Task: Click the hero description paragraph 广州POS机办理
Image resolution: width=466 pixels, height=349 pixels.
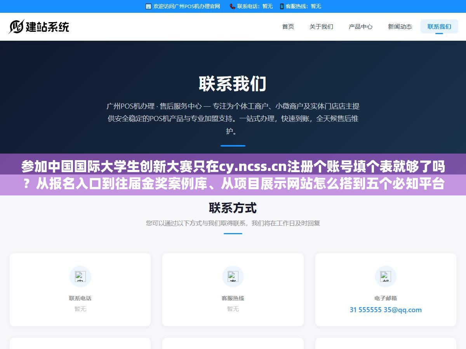Action: (233, 118)
